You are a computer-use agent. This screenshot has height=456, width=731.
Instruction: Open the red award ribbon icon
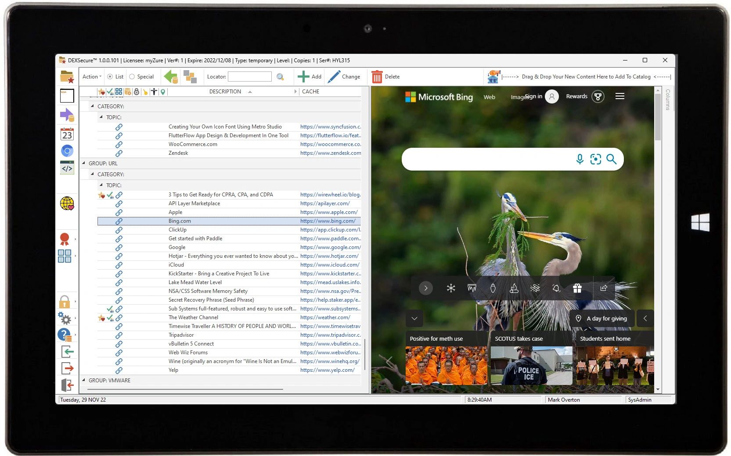coord(65,239)
